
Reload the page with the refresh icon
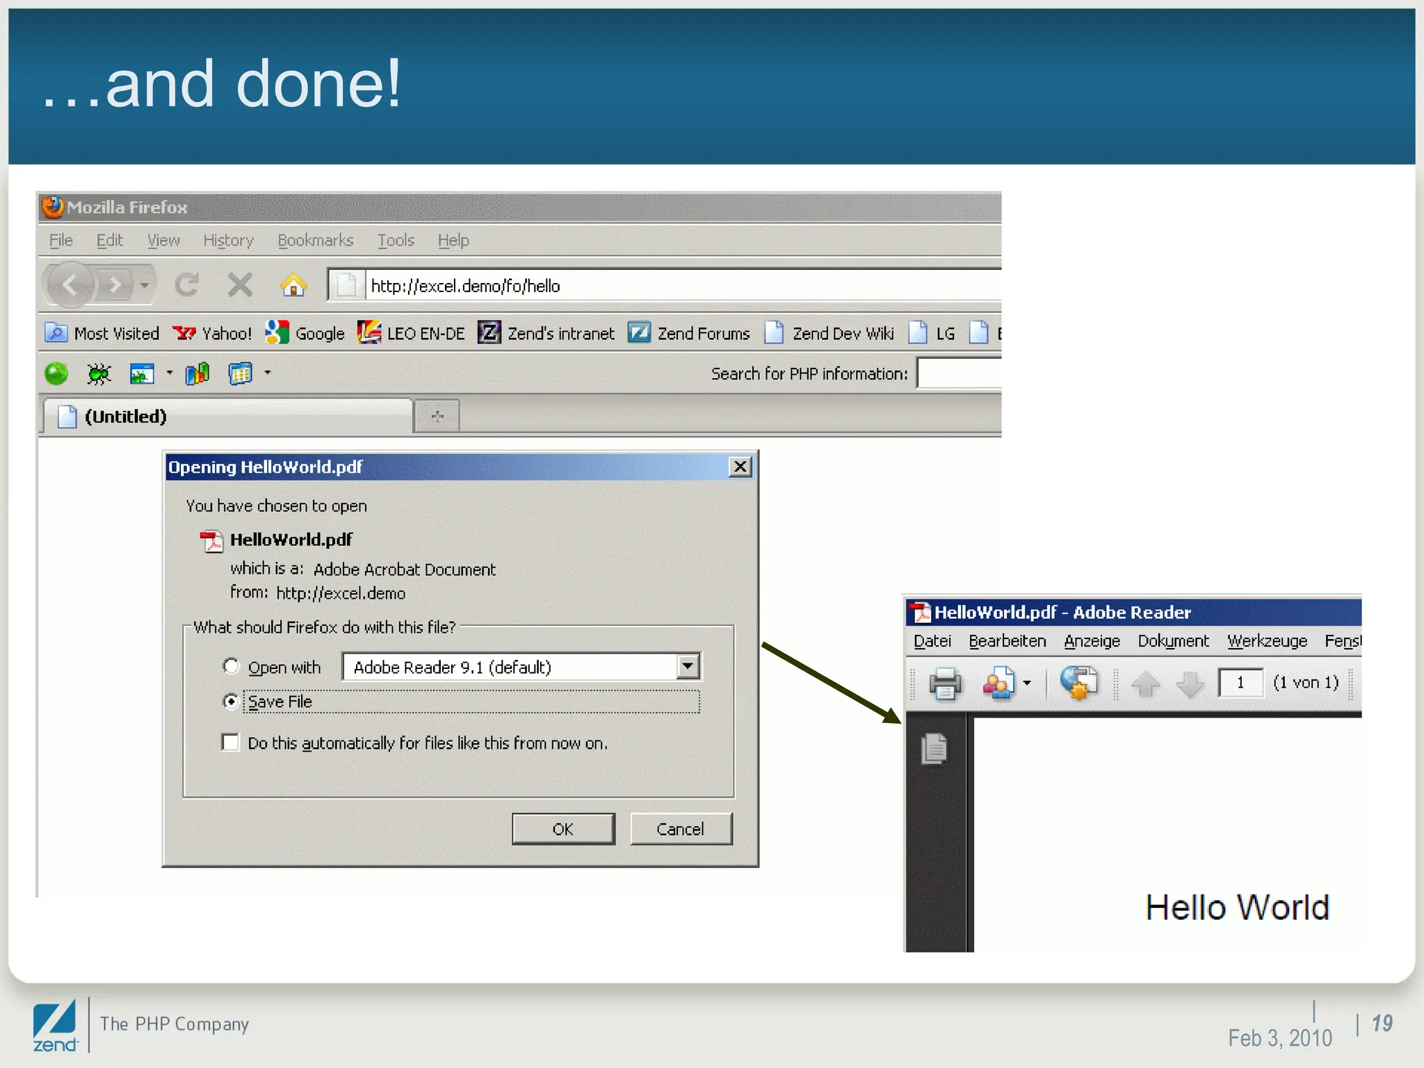[187, 284]
